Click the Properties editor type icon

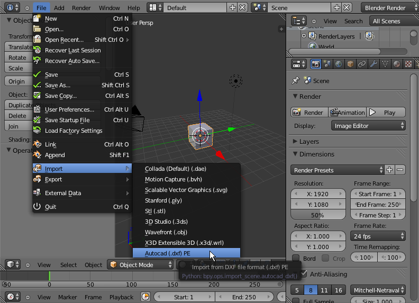click(x=299, y=64)
